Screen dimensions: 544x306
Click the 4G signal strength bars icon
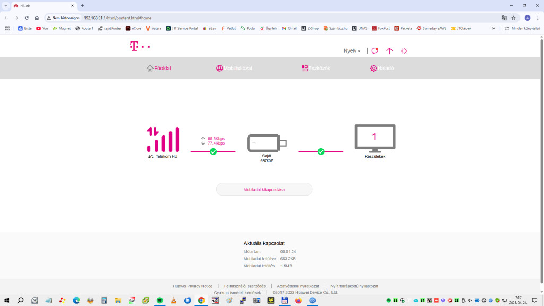point(163,140)
